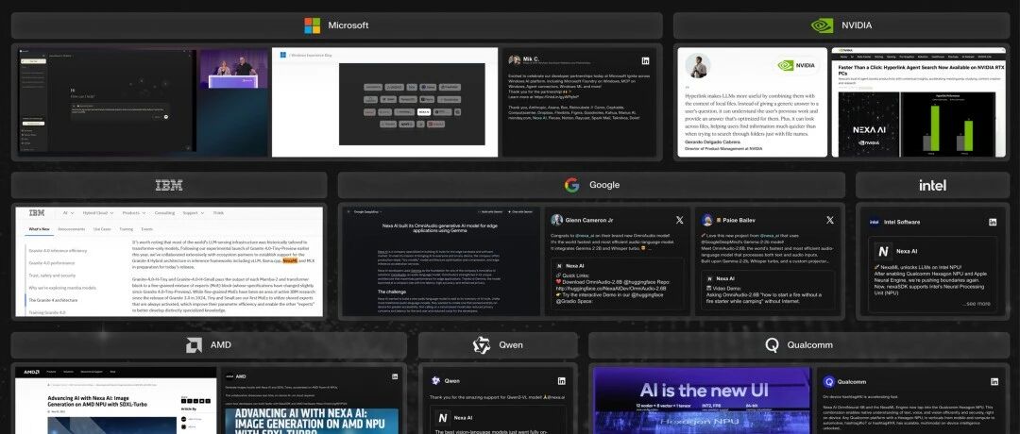This screenshot has width=1020, height=434.
Task: Click the AMD arrow logo
Action: pyautogui.click(x=194, y=345)
